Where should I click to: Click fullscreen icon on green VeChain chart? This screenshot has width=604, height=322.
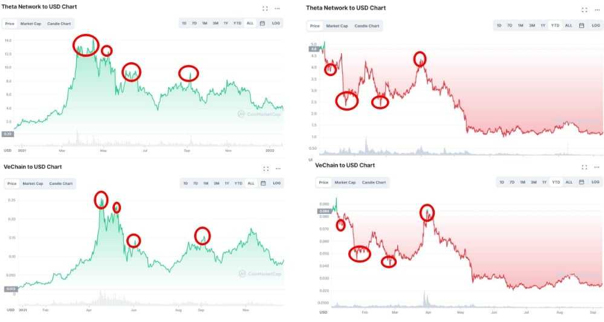click(x=265, y=169)
